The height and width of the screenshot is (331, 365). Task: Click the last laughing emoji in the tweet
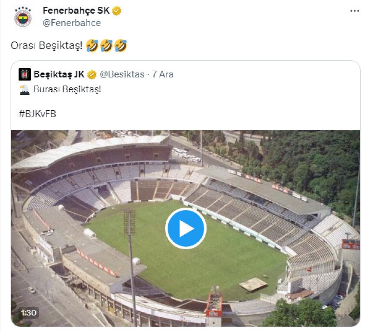[121, 45]
